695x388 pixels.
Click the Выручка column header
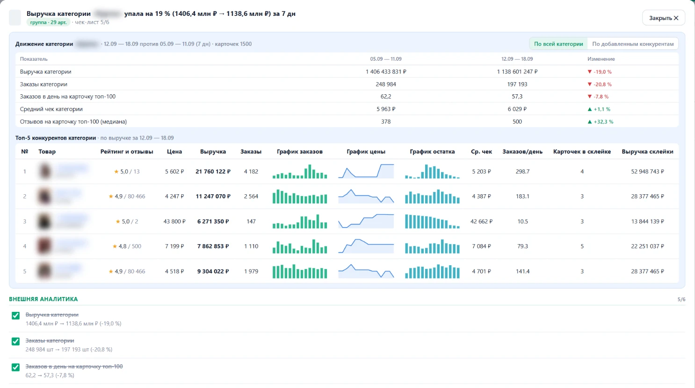pos(213,152)
